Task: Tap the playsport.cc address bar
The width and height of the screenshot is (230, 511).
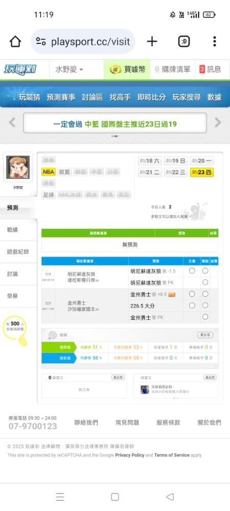Action: 83,41
